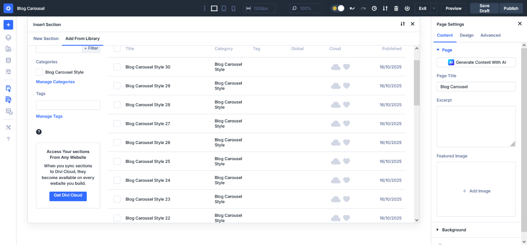Click the redo arrow
The height and width of the screenshot is (245, 527).
[x=363, y=8]
